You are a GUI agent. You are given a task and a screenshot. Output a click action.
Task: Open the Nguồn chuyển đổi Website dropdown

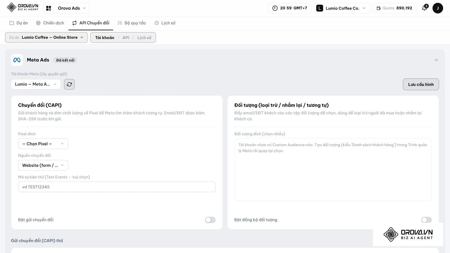pyautogui.click(x=43, y=165)
